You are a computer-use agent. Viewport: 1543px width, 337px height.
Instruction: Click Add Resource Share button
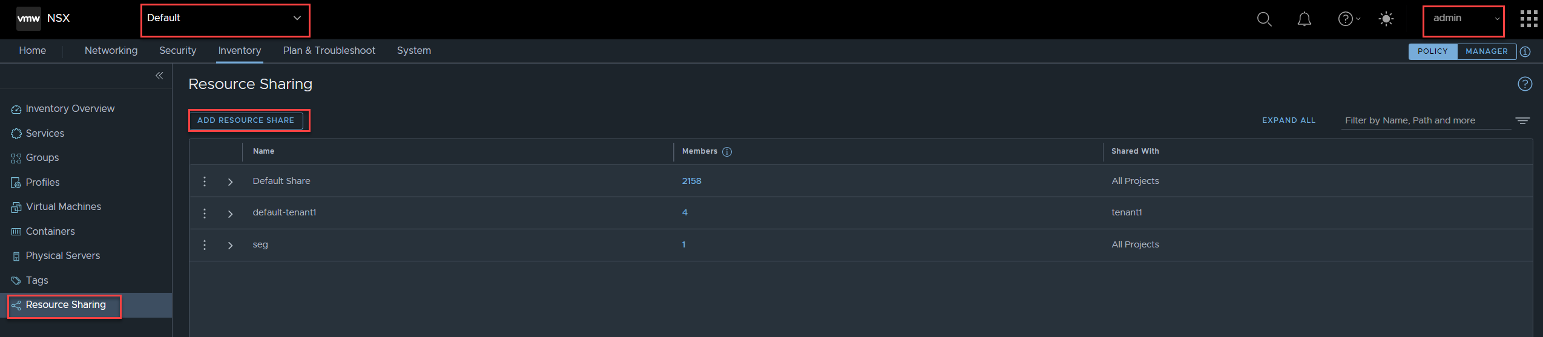point(246,120)
